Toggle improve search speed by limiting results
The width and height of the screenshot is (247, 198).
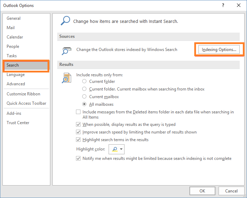[x=78, y=132]
